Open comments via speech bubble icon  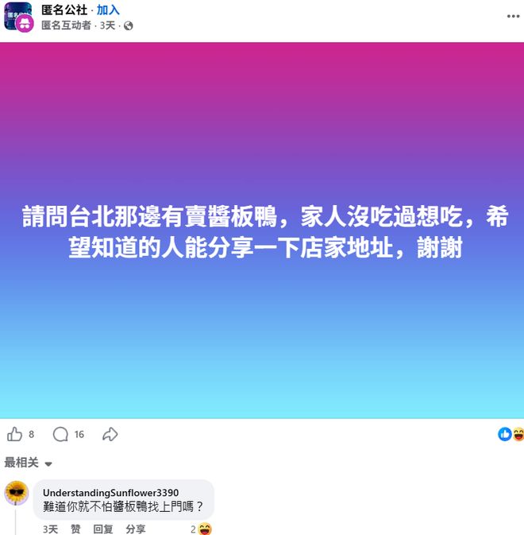[x=60, y=434]
